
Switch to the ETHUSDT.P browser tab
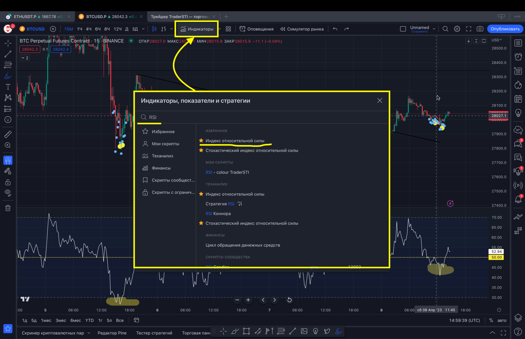point(34,17)
